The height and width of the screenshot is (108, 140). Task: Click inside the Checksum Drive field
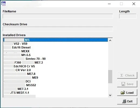58,29
